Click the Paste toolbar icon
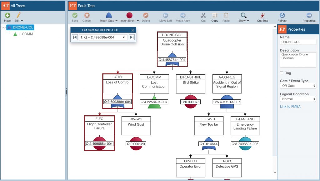 (x=226, y=16)
